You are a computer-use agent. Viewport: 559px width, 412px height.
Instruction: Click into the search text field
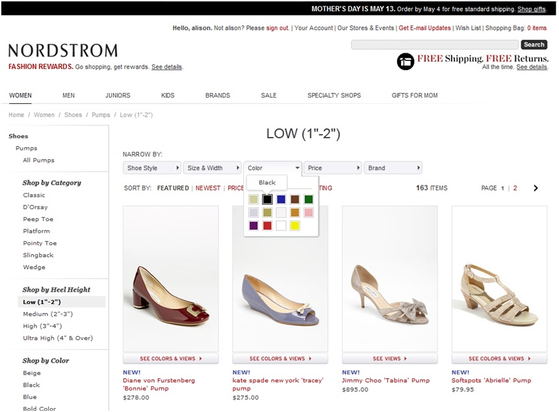(x=434, y=45)
